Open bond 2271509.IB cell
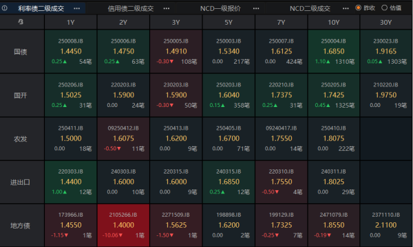This screenshot has height=247, width=413. pos(176,226)
